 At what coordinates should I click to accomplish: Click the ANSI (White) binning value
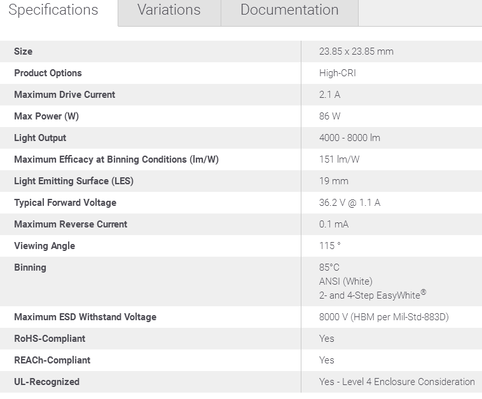[x=345, y=281]
